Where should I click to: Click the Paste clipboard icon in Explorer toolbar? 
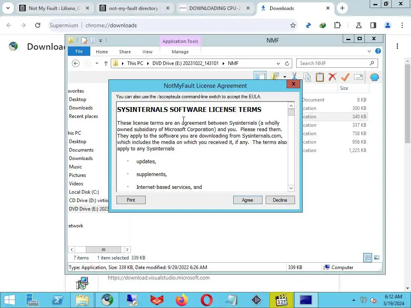(320, 77)
